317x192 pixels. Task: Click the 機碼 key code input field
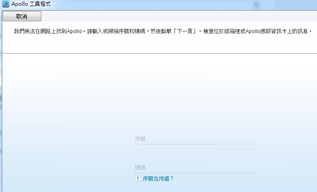(x=195, y=168)
